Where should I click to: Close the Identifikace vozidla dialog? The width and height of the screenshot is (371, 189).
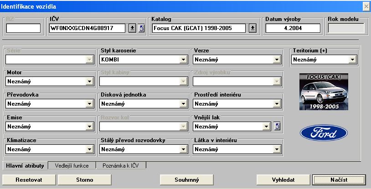point(366,6)
